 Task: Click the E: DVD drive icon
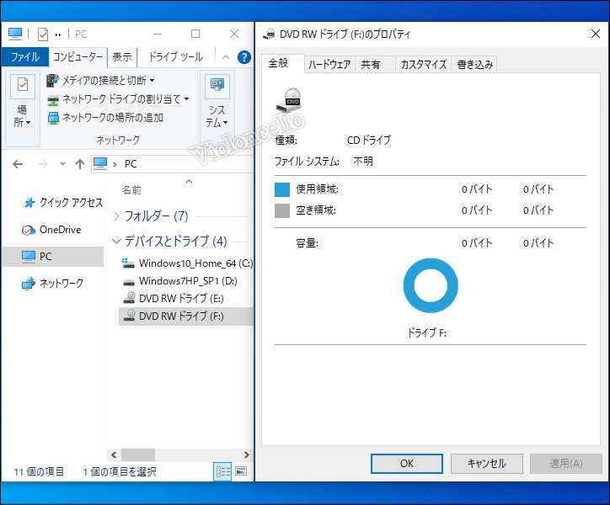(x=129, y=298)
